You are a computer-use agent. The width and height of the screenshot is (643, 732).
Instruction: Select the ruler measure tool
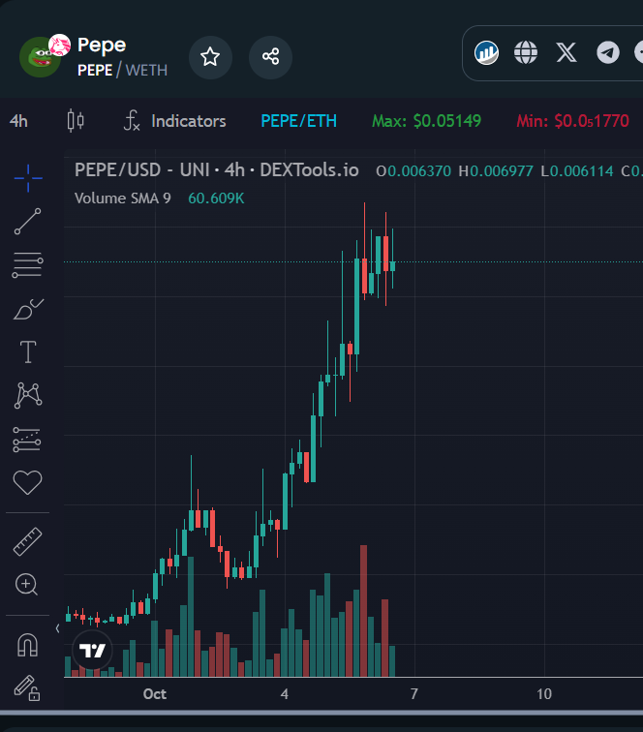(27, 541)
